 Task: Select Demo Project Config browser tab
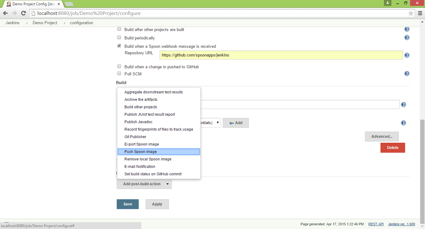point(33,4)
